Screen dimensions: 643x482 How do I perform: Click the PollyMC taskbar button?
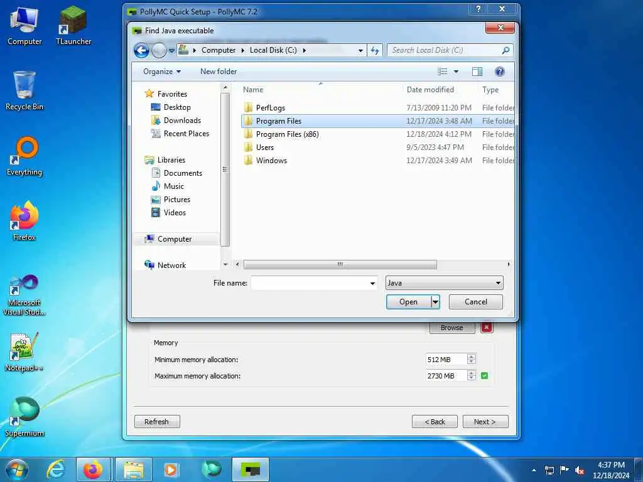251,469
